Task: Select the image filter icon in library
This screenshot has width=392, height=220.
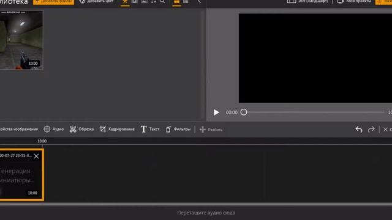Action: pyautogui.click(x=145, y=1)
